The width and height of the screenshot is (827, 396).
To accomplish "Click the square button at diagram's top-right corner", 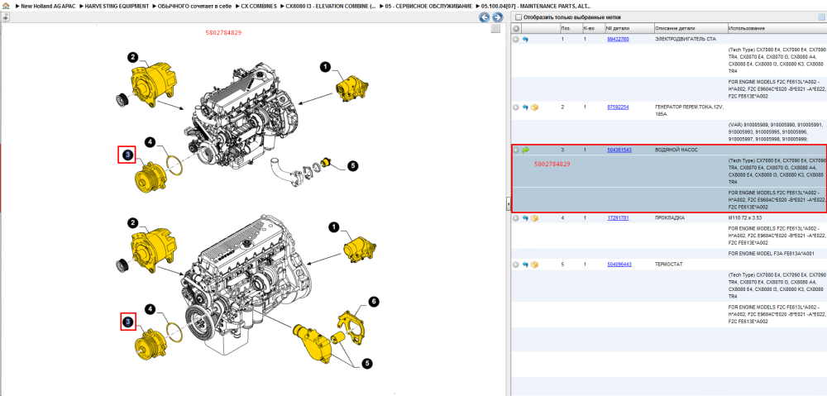I will pos(495,29).
